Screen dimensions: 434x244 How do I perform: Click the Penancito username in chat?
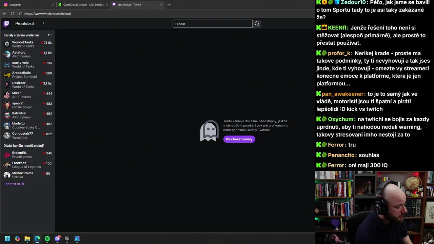pos(341,155)
